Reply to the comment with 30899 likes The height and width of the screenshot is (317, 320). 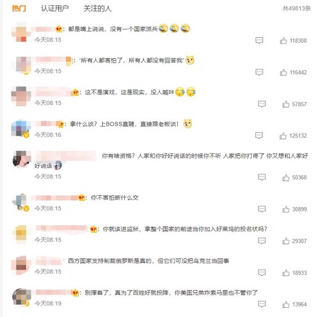tap(262, 209)
